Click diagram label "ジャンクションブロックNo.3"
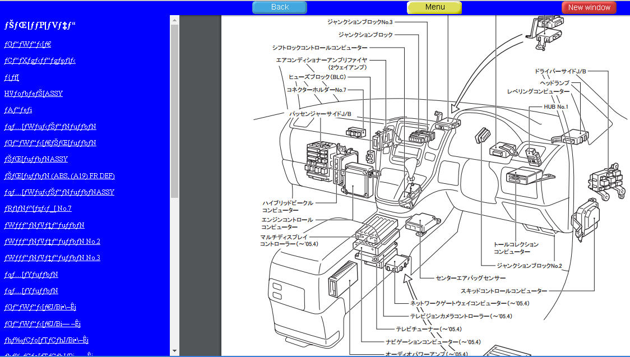 tap(360, 22)
